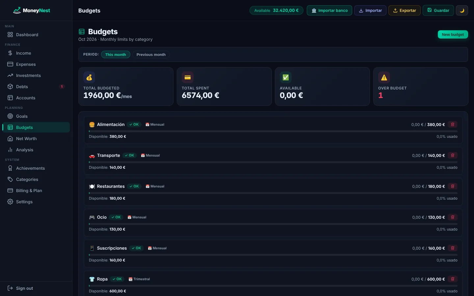Image resolution: width=474 pixels, height=296 pixels.
Task: Click the money bag icon on Total Budgeted
Action: 89,77
